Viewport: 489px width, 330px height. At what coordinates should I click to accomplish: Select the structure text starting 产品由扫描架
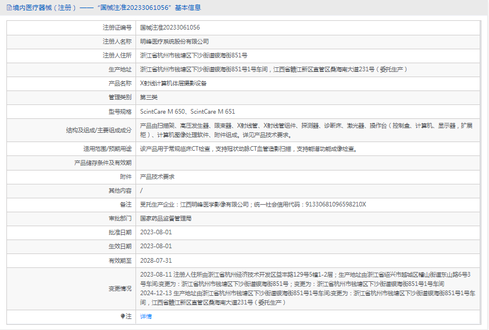coord(306,130)
